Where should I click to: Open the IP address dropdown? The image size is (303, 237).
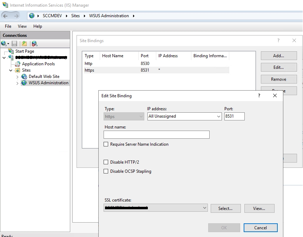click(x=184, y=116)
